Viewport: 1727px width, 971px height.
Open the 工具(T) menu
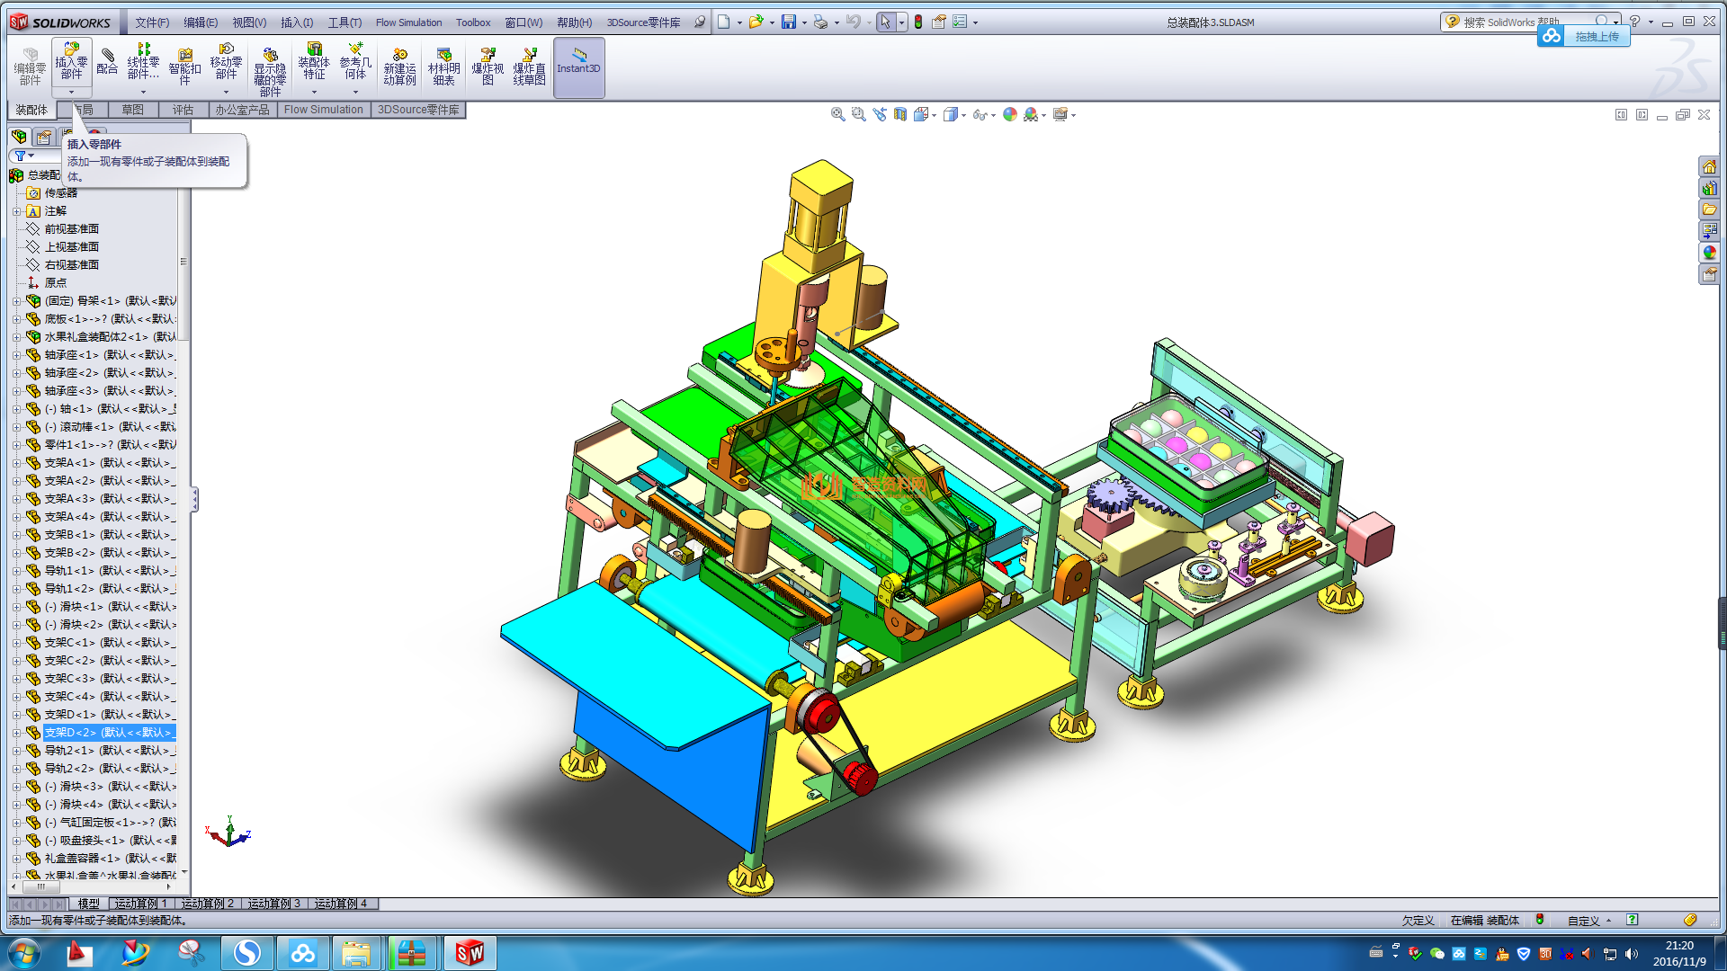coord(344,22)
